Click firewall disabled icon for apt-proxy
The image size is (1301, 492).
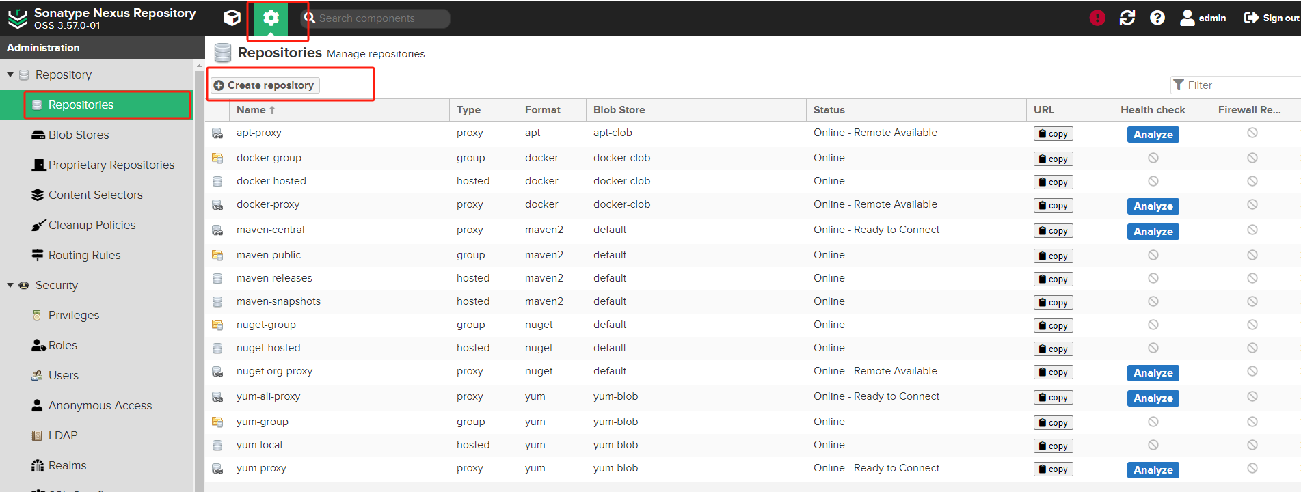click(x=1252, y=133)
